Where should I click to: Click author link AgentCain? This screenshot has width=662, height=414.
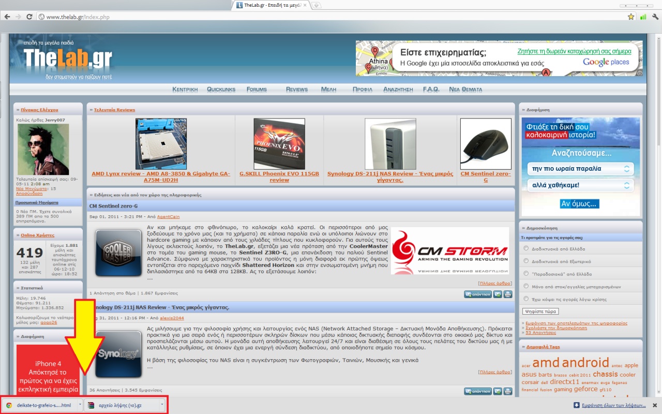tap(169, 216)
